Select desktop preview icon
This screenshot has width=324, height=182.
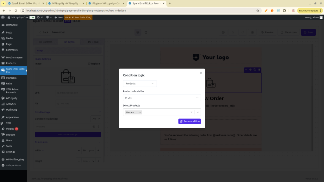(x=138, y=33)
